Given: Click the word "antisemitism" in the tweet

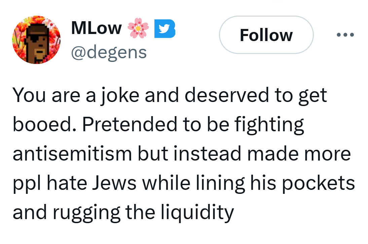Looking at the screenshot, I should point(72,154).
